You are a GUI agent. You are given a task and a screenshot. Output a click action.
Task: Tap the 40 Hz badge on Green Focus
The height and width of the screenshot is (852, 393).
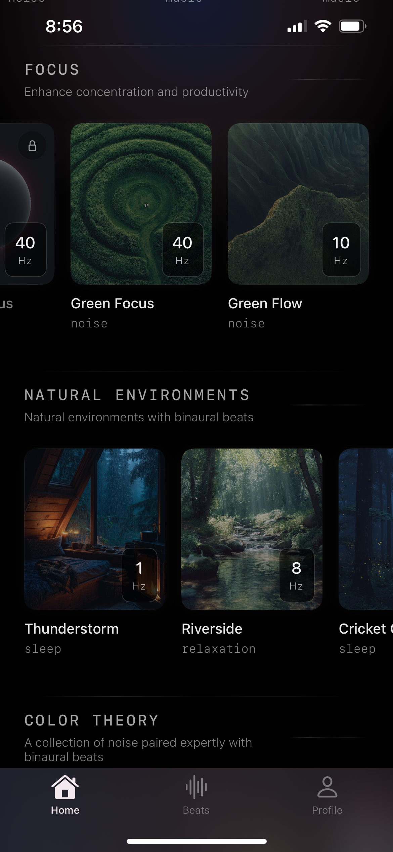183,250
